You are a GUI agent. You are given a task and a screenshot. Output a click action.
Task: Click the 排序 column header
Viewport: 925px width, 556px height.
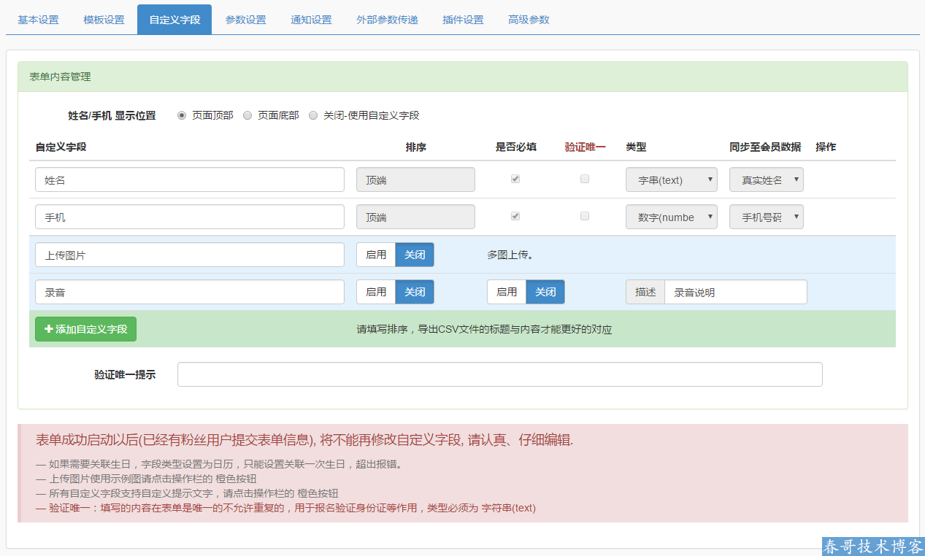pos(415,147)
